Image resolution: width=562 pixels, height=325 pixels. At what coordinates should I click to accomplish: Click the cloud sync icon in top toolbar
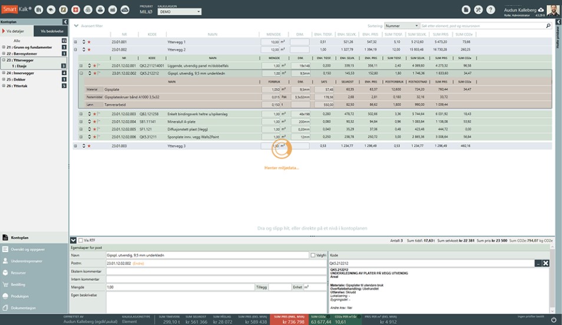[125, 10]
